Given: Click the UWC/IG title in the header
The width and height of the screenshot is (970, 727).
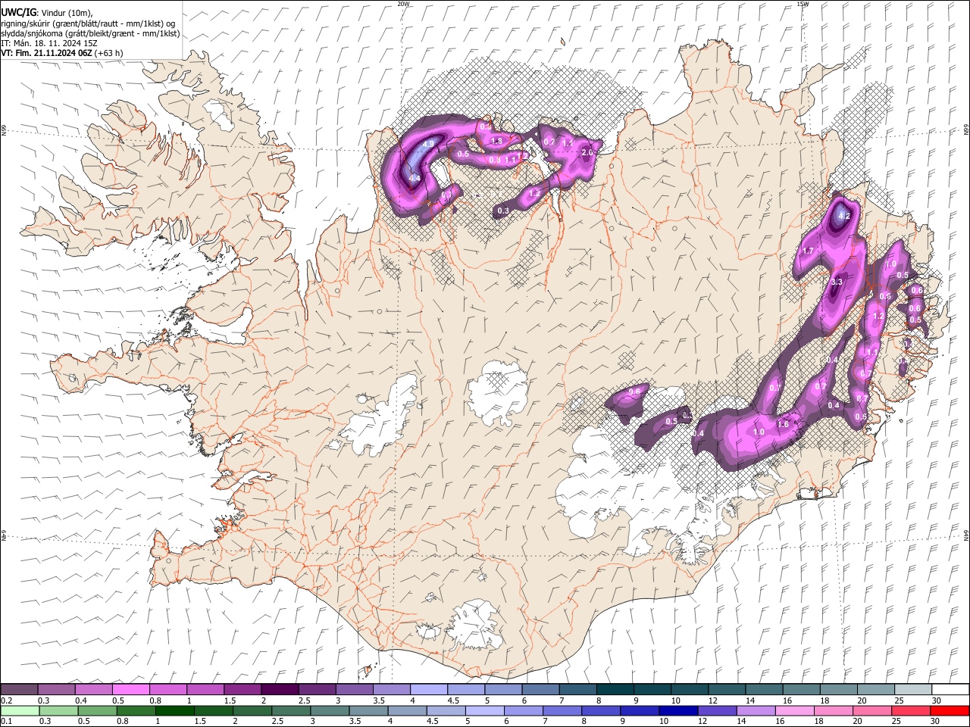Looking at the screenshot, I should [x=18, y=13].
